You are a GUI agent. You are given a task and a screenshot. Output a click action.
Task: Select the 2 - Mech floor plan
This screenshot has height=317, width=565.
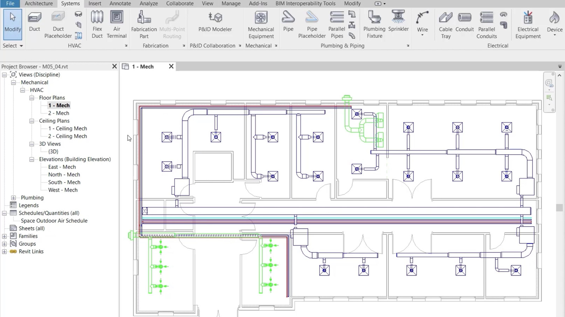click(59, 113)
